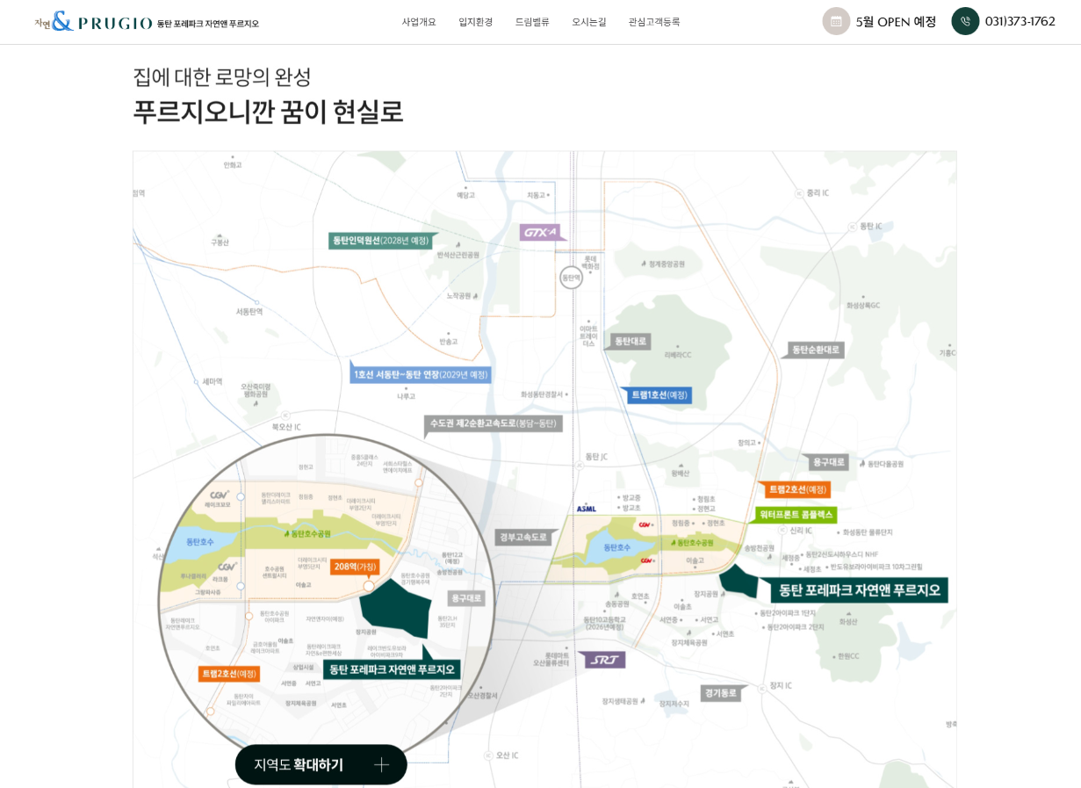Open the 사업개요 menu

[419, 22]
